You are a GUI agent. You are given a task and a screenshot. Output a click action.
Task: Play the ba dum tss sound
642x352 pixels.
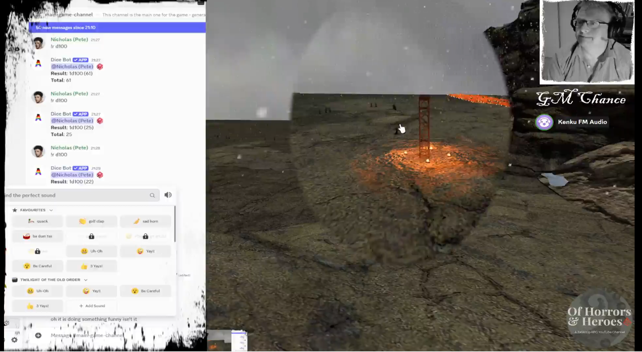click(x=38, y=236)
